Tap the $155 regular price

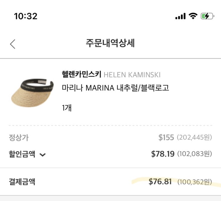[166, 137]
